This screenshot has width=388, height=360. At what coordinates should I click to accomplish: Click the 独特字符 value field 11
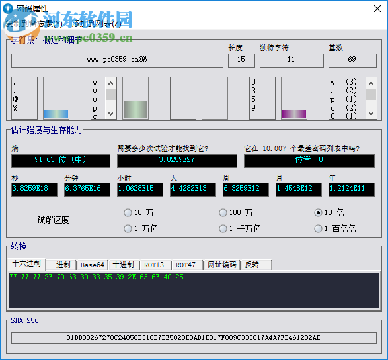pyautogui.click(x=291, y=60)
